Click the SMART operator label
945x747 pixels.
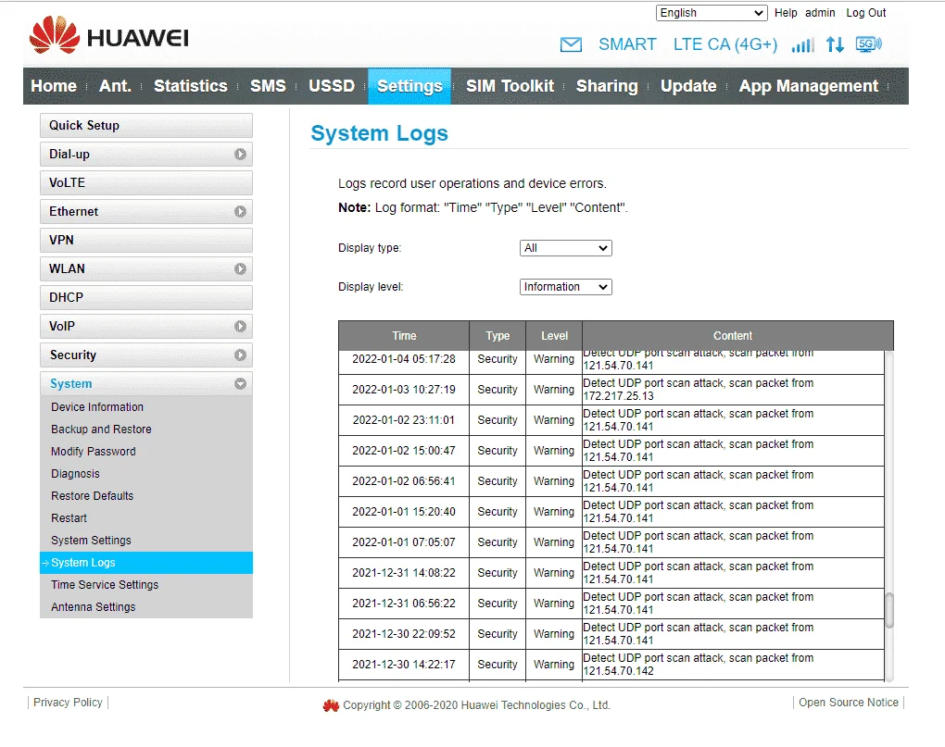[627, 44]
